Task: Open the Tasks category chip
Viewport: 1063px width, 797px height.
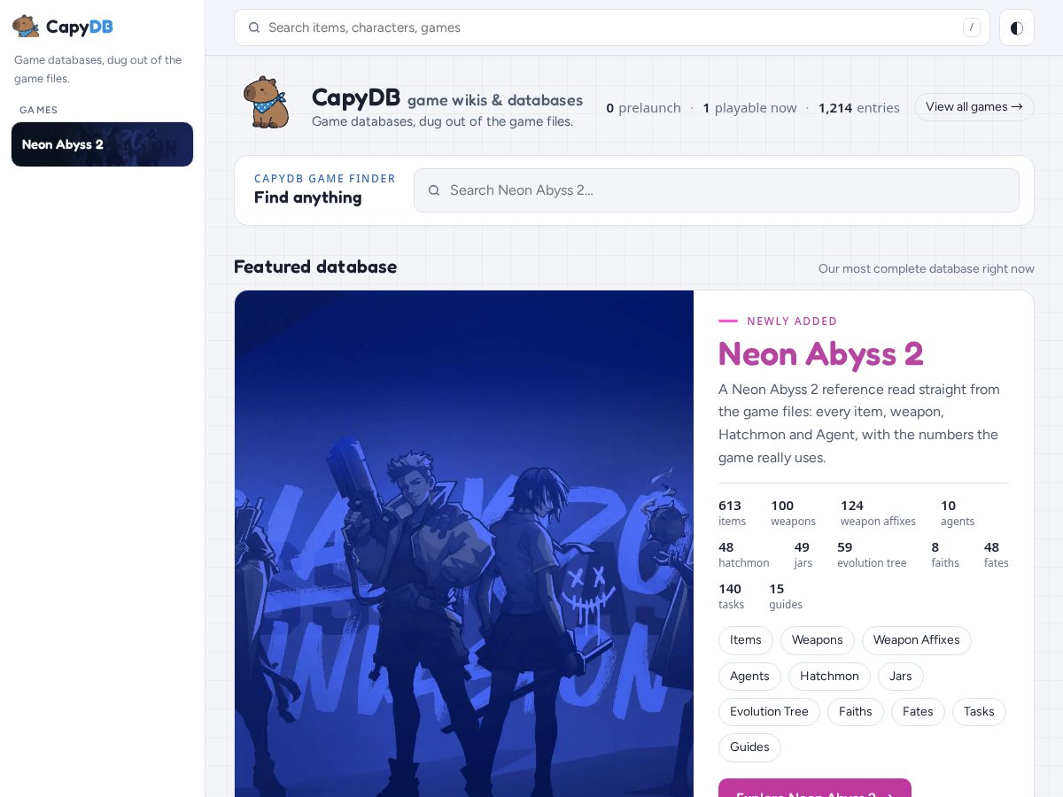Action: pyautogui.click(x=979, y=712)
